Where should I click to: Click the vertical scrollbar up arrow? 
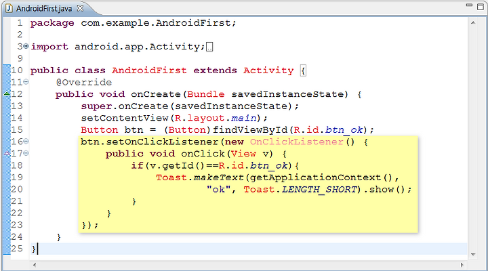click(473, 23)
